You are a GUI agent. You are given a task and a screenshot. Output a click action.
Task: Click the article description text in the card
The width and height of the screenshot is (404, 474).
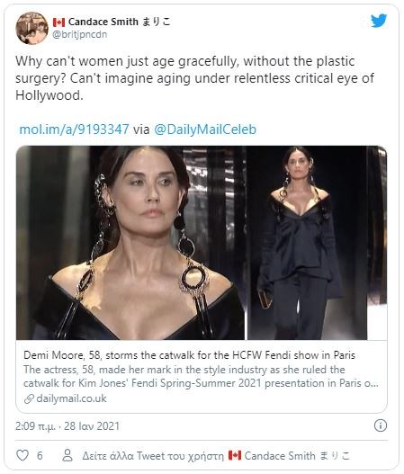[201, 376]
